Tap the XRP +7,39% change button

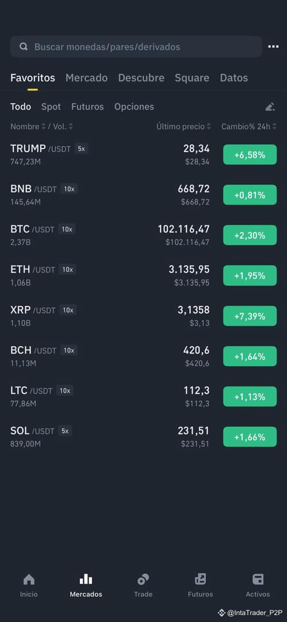click(x=250, y=316)
